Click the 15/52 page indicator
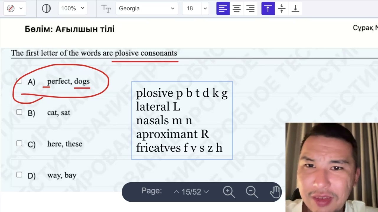This screenshot has width=378, height=212. click(191, 192)
